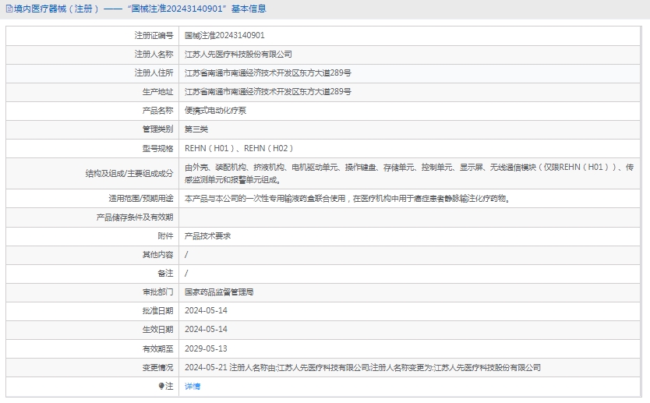Click the 生产地址 address value
Viewport: 650px width, 403px height.
tap(267, 92)
